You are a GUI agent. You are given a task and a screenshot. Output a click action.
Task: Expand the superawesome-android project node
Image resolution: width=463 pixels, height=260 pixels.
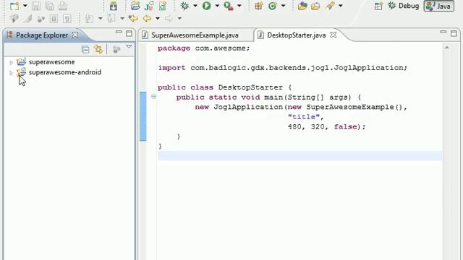tap(11, 72)
